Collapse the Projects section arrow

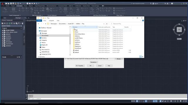tap(21, 28)
